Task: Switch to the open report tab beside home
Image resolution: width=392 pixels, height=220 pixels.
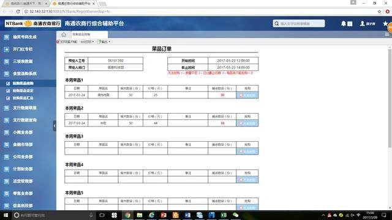Action: coord(89,34)
